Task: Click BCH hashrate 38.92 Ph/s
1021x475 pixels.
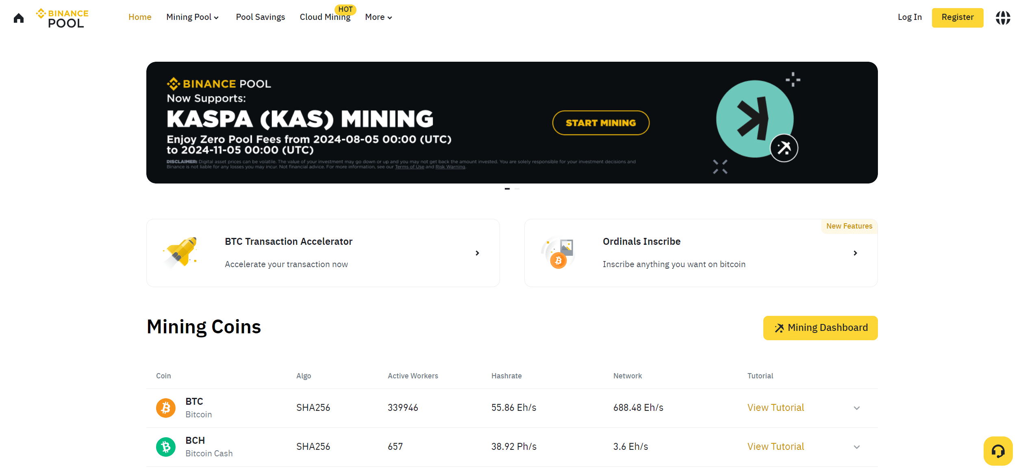Action: tap(514, 447)
